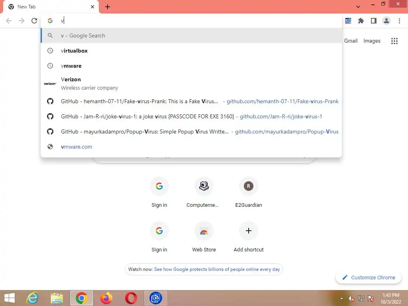Open the Fake-virus-Prank GitHub suggestion
408x306 pixels.
192,101
